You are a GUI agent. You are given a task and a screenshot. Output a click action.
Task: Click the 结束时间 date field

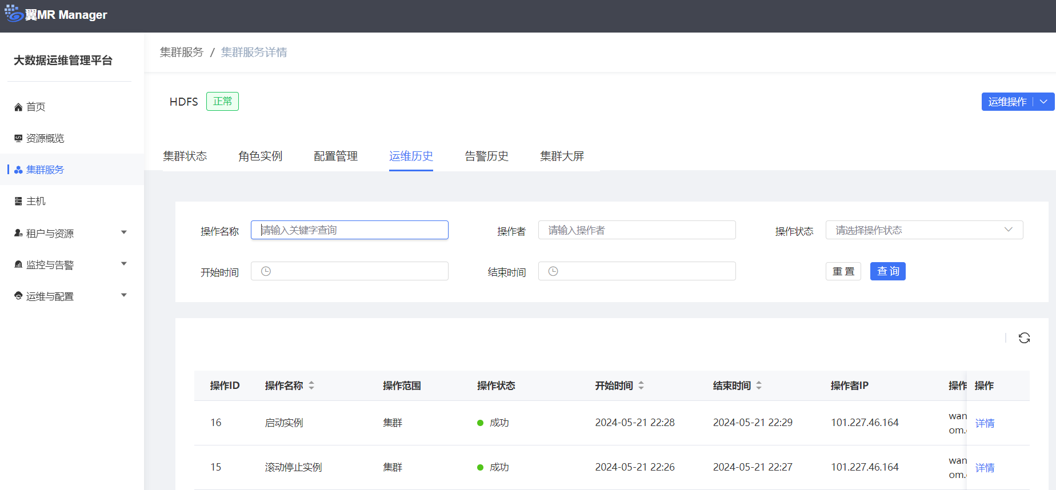[637, 271]
